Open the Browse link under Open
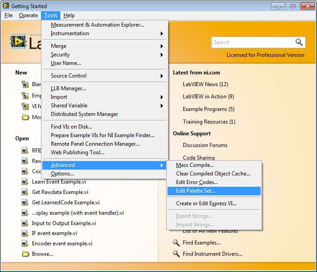Viewport: 317px width, 272px height. coord(42,254)
